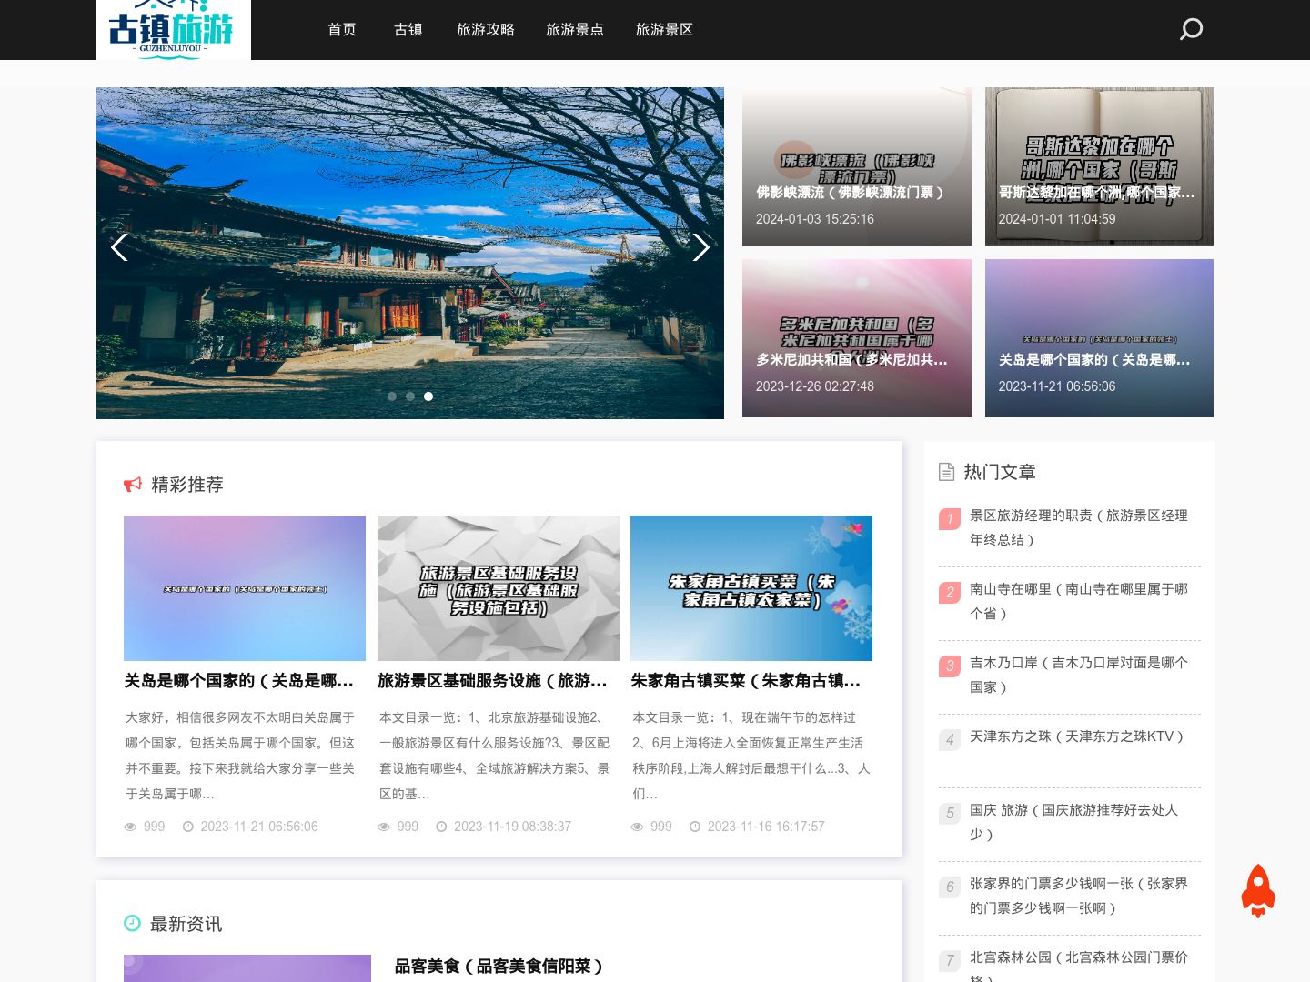This screenshot has height=982, width=1310.
Task: Click the ancient town carousel image
Action: click(410, 253)
